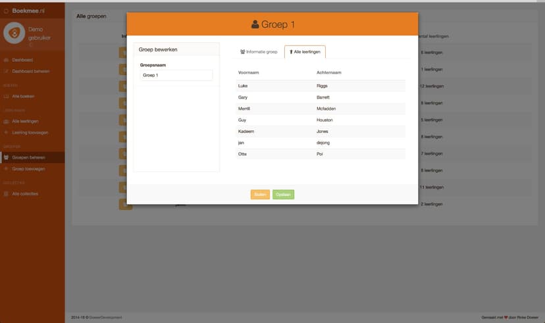The height and width of the screenshot is (323, 545).
Task: Click the Dashboard beheren pencil icon
Action: click(x=6, y=71)
